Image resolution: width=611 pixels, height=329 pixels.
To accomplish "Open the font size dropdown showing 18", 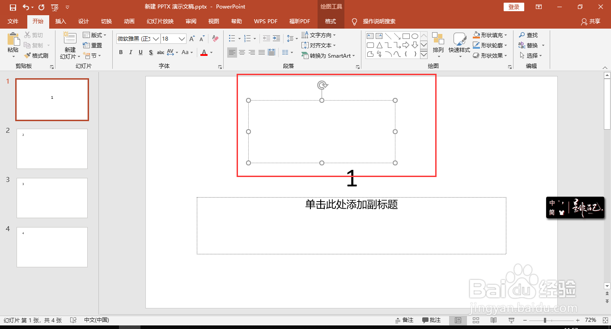I will point(182,39).
